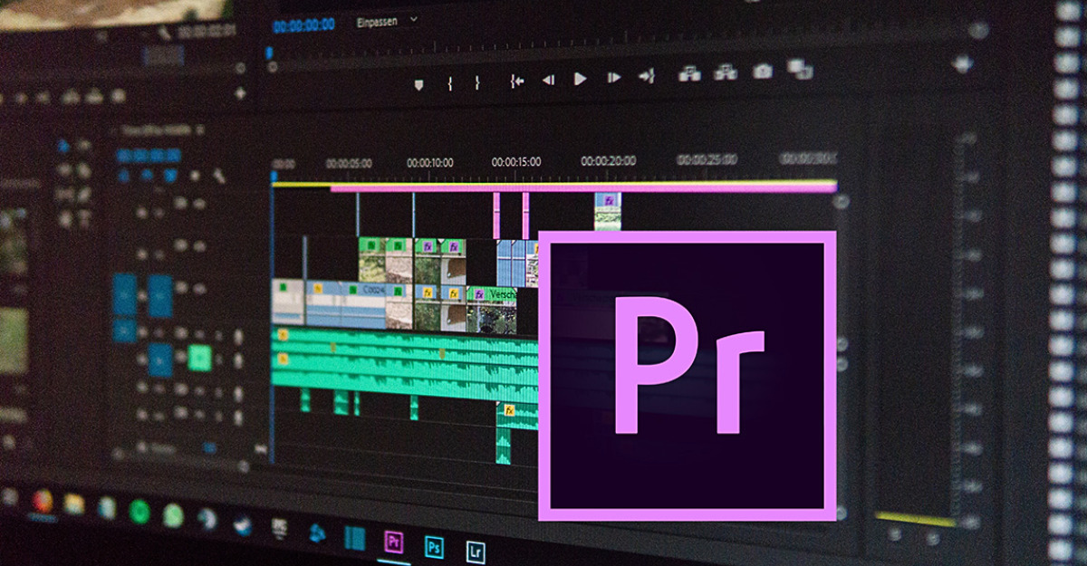Viewport: 1087px width, 566px height.
Task: Click the microphone on the green-muted track
Action: pos(238,360)
